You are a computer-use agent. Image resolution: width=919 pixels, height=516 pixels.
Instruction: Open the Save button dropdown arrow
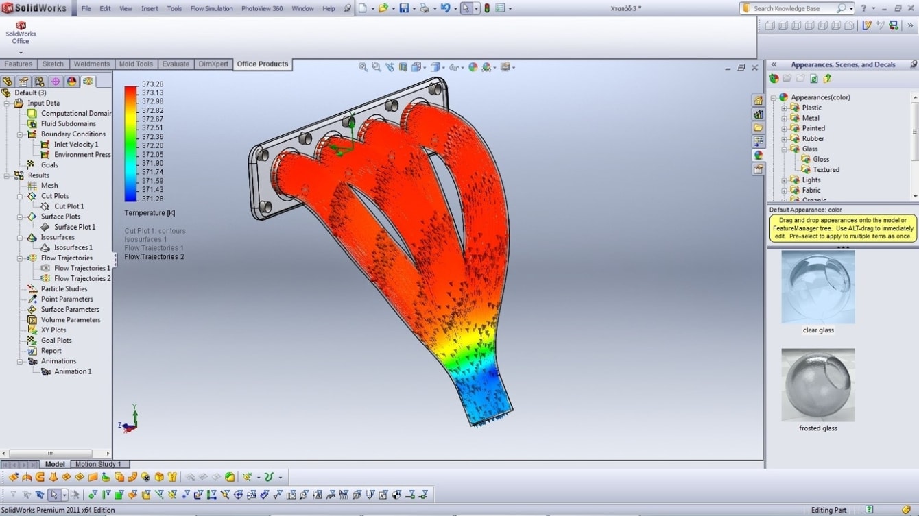414,9
